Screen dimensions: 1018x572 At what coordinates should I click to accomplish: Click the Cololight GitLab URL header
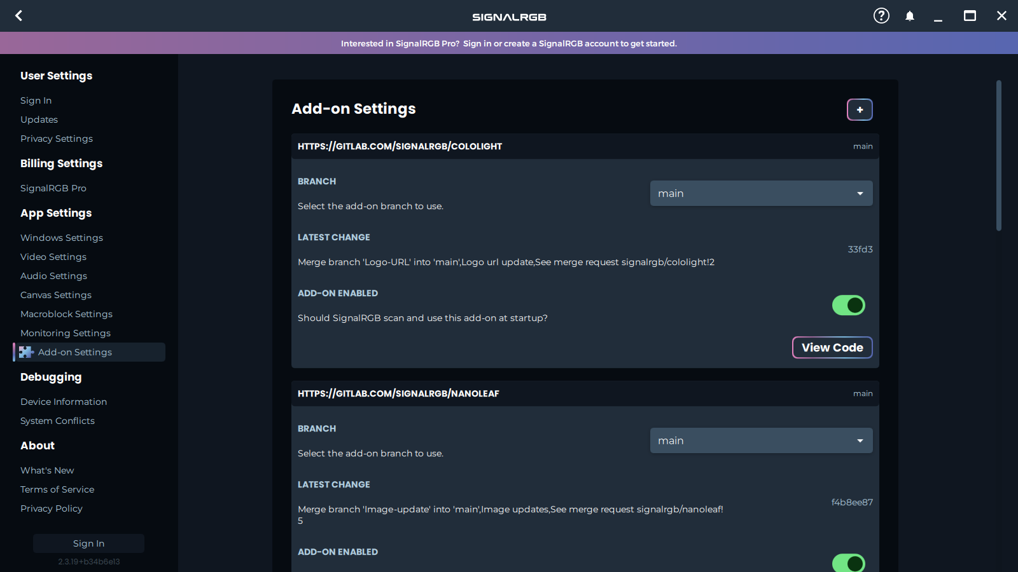[x=400, y=146]
